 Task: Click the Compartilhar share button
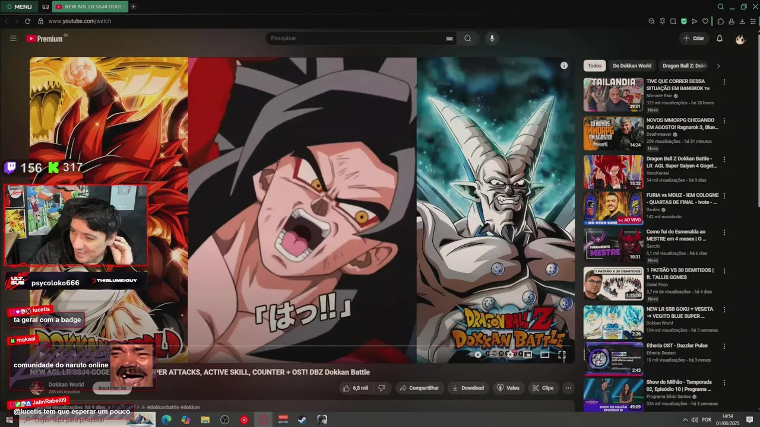click(419, 388)
